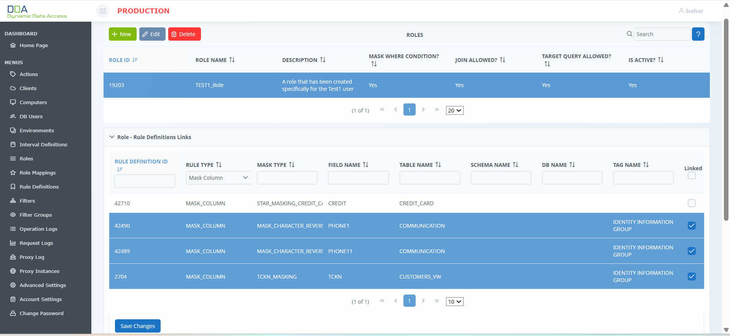
Task: Toggle the hamburger sidebar menu button
Action: (103, 11)
